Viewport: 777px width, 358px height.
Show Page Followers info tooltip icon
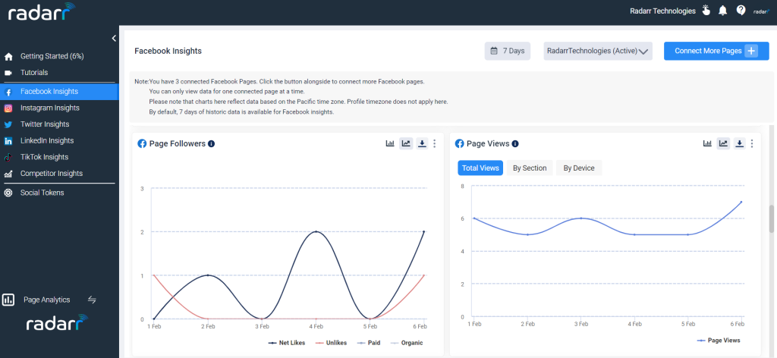[212, 143]
